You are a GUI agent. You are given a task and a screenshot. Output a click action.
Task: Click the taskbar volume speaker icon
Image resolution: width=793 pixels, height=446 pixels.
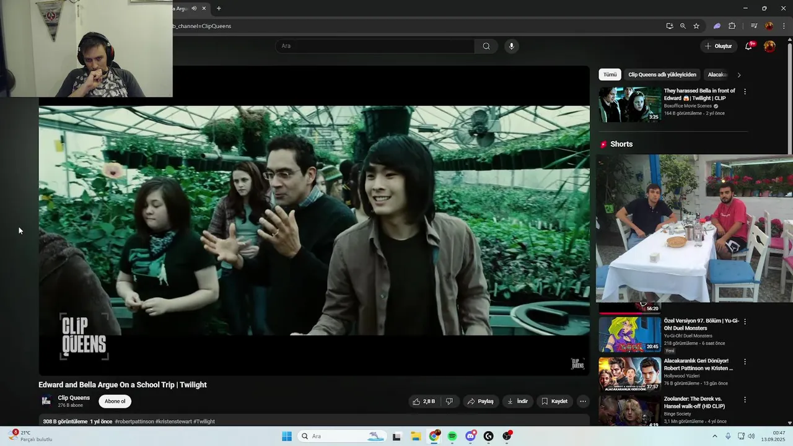tap(751, 436)
